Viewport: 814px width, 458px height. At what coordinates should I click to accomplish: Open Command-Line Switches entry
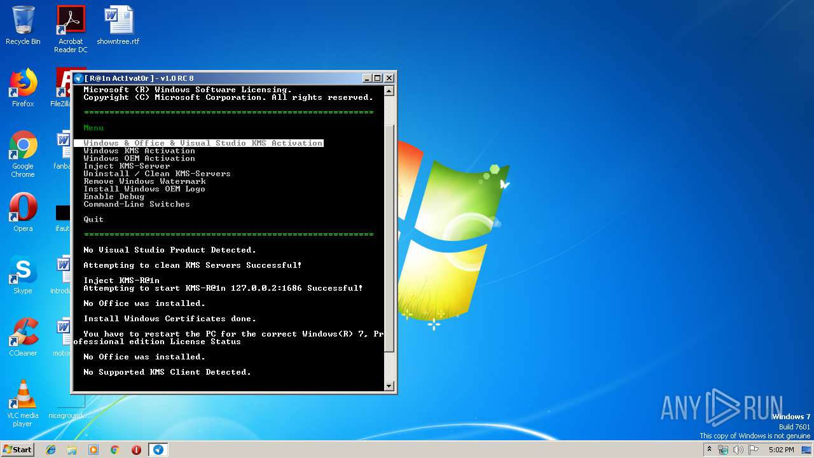click(137, 204)
